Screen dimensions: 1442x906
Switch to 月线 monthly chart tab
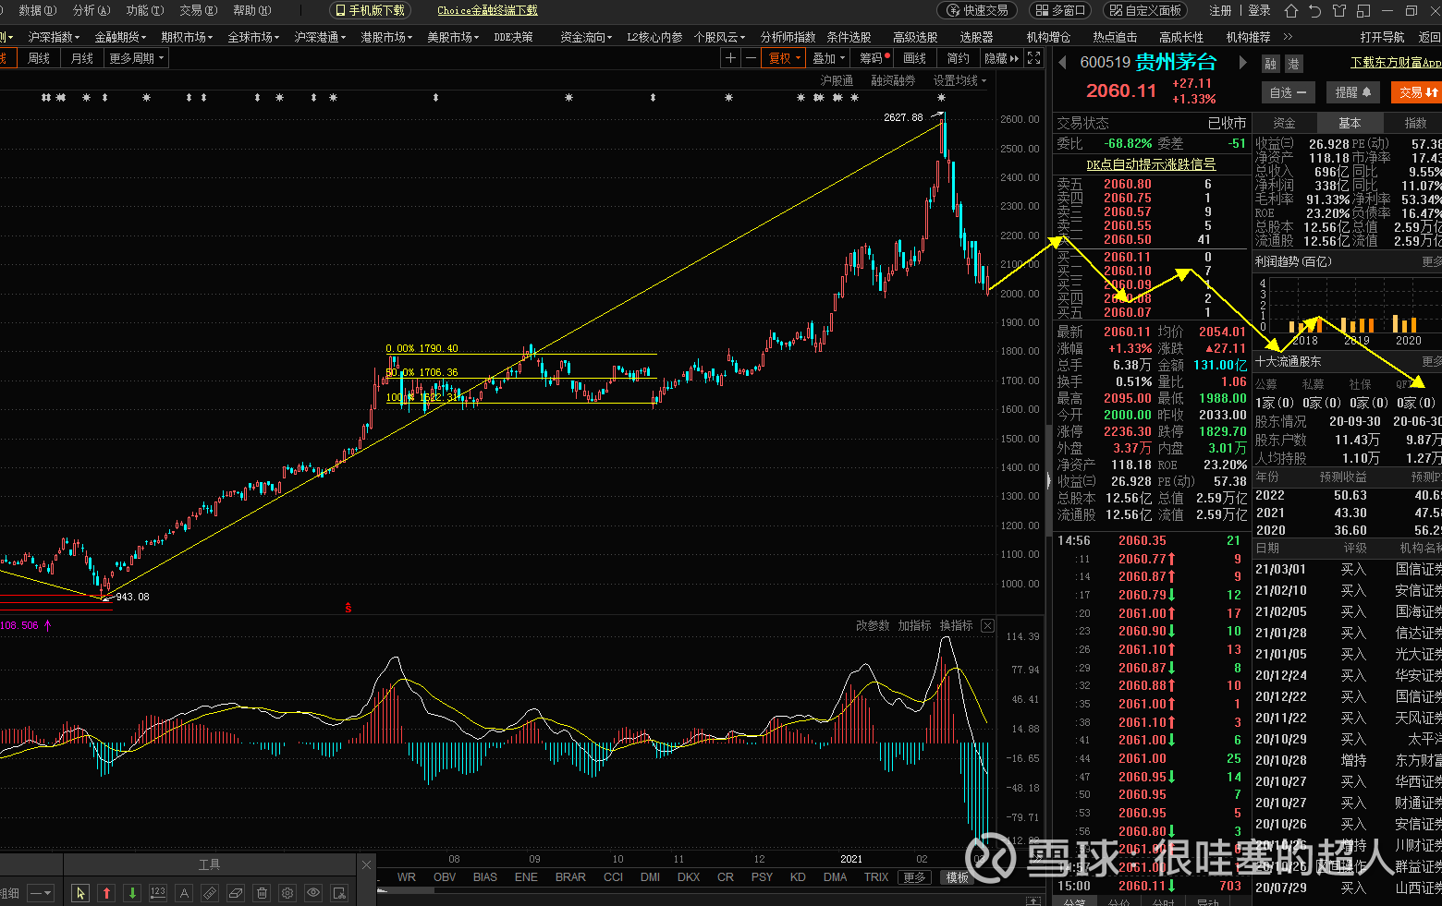point(82,58)
